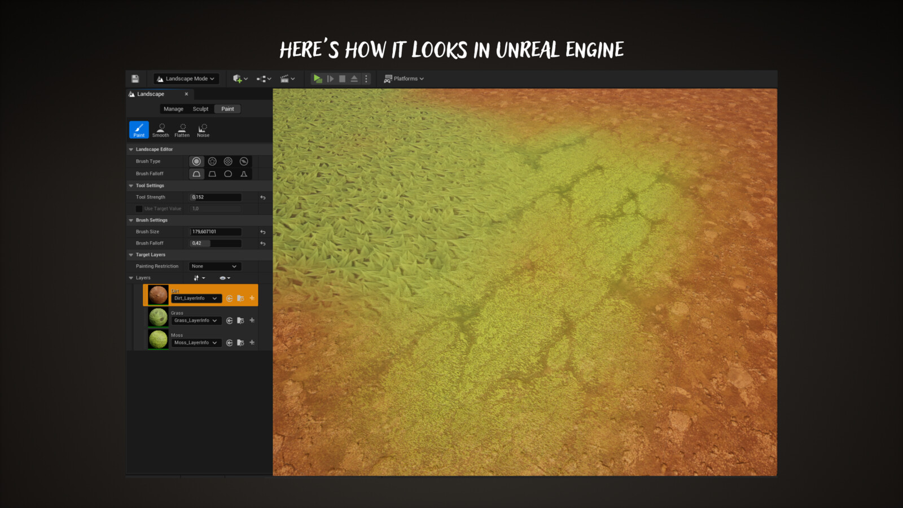
Task: Browse to Moss layer info asset
Action: pos(240,343)
